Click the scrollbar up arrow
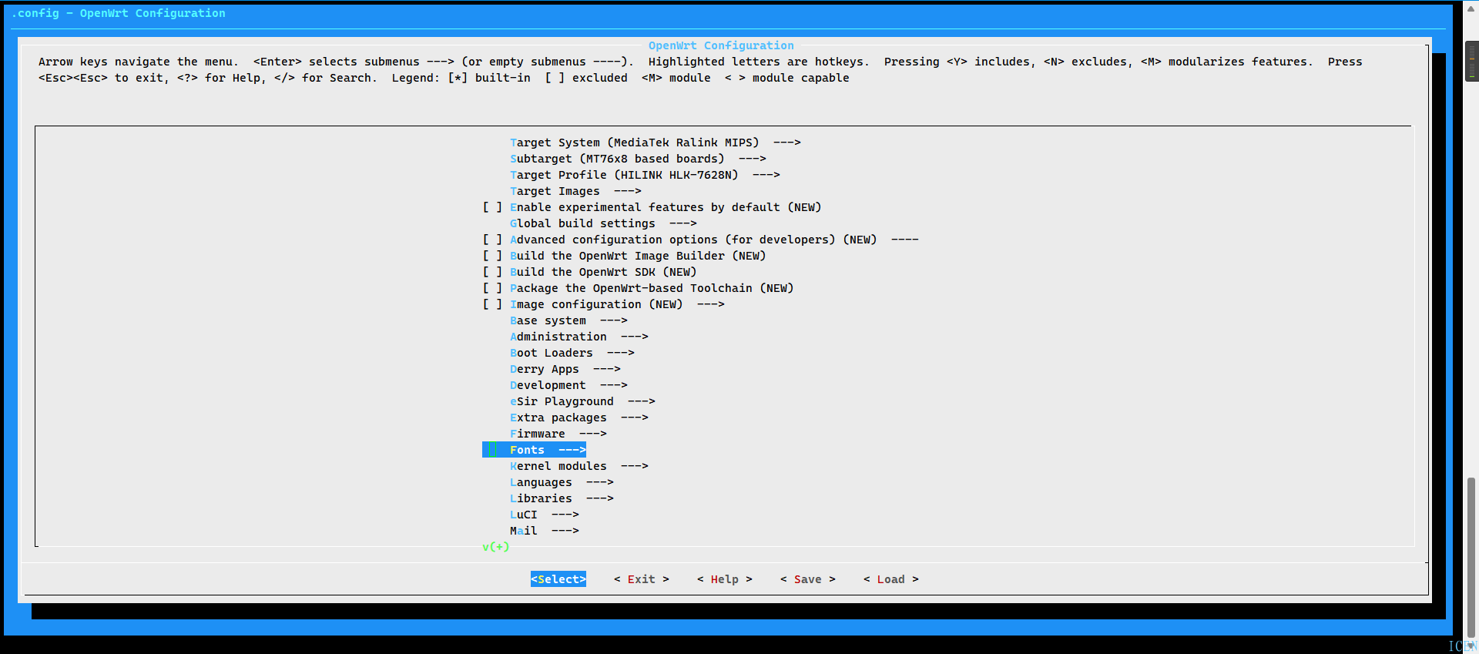 1471,8
